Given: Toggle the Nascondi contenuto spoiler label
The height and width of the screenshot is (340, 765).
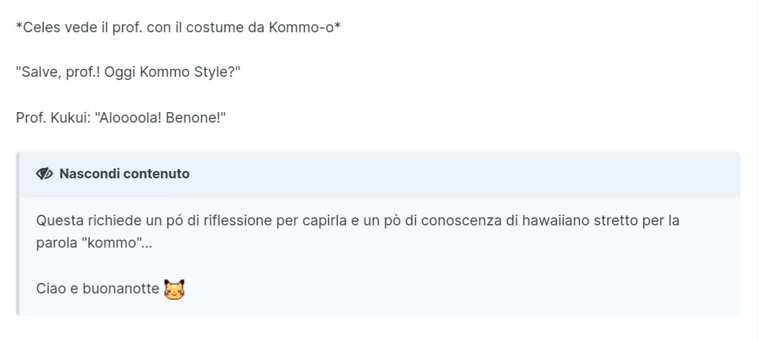Looking at the screenshot, I should (125, 174).
